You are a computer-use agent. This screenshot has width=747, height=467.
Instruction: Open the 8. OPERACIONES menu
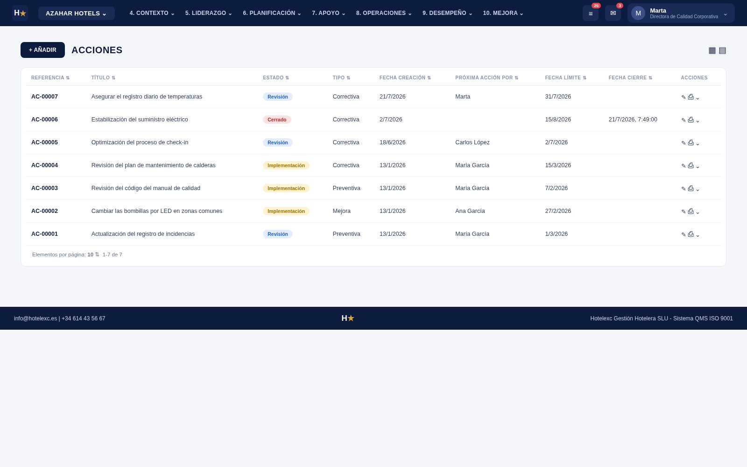pyautogui.click(x=384, y=13)
